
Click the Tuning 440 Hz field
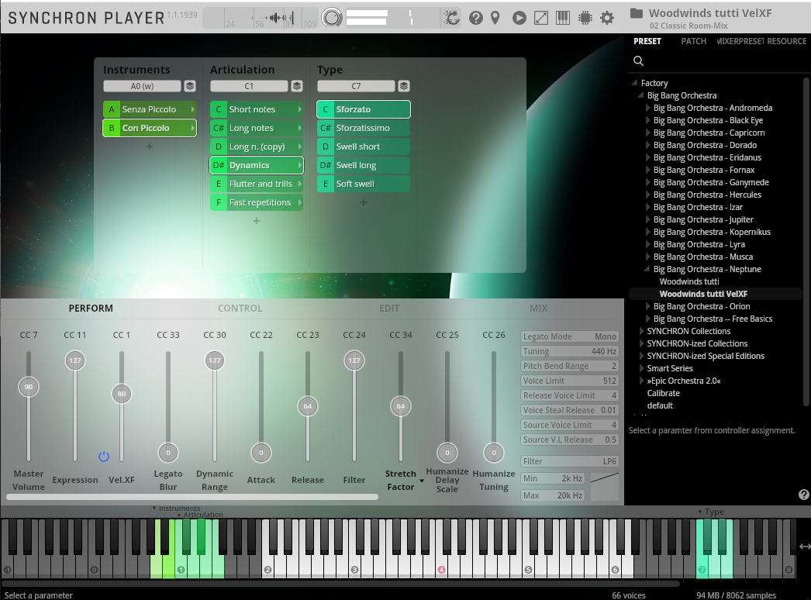pyautogui.click(x=569, y=352)
